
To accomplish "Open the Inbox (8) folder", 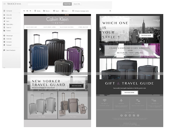I will (x=9, y=15).
